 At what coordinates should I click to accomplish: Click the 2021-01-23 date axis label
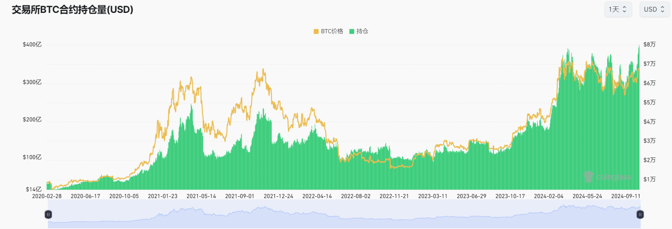162,196
